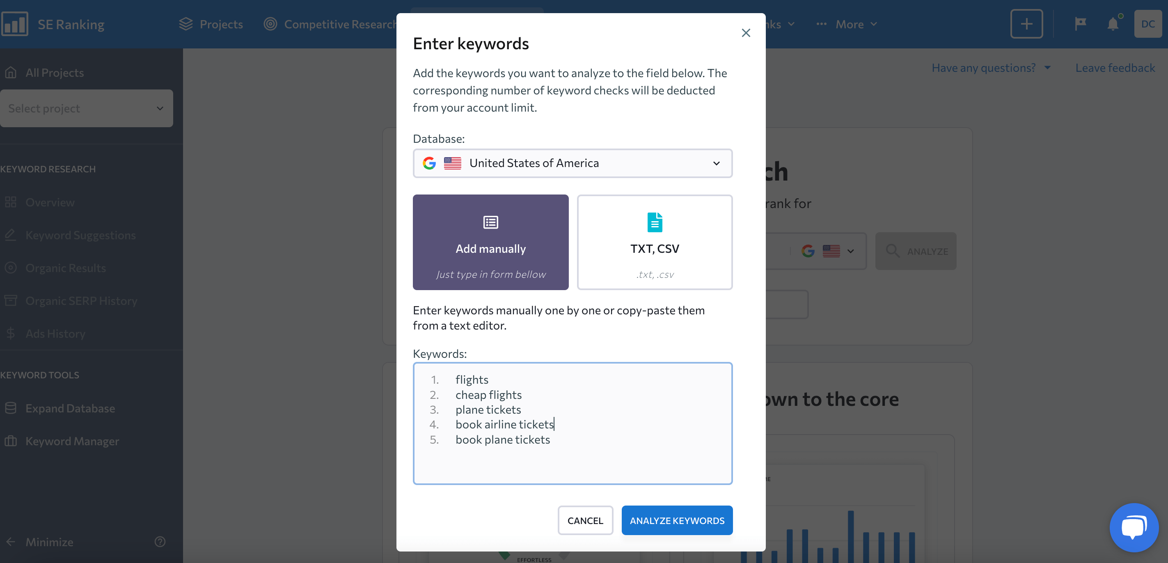Click the Leave feedback link
This screenshot has width=1168, height=563.
tap(1115, 68)
